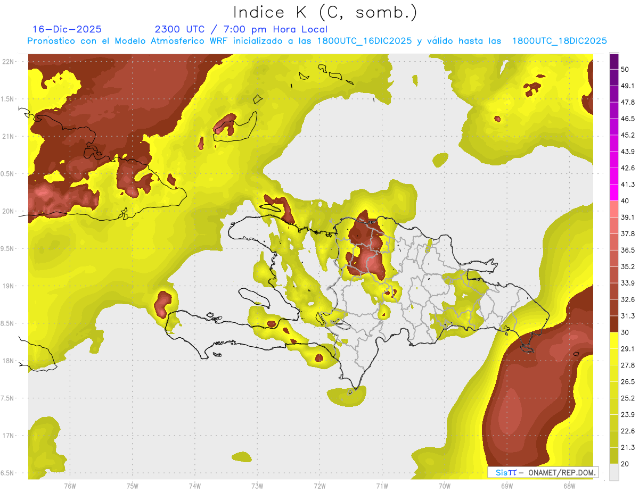
Task: Click the colorbar value "40"
Action: pyautogui.click(x=625, y=201)
